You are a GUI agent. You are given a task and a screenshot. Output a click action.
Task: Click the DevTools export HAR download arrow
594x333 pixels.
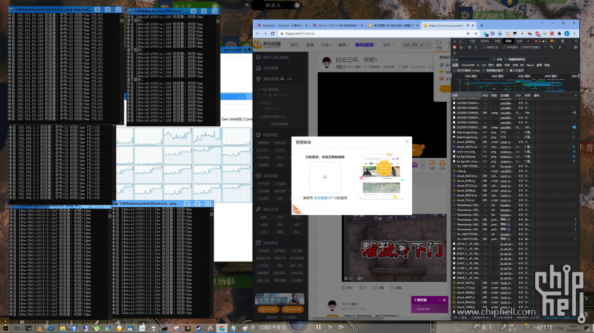click(x=455, y=53)
